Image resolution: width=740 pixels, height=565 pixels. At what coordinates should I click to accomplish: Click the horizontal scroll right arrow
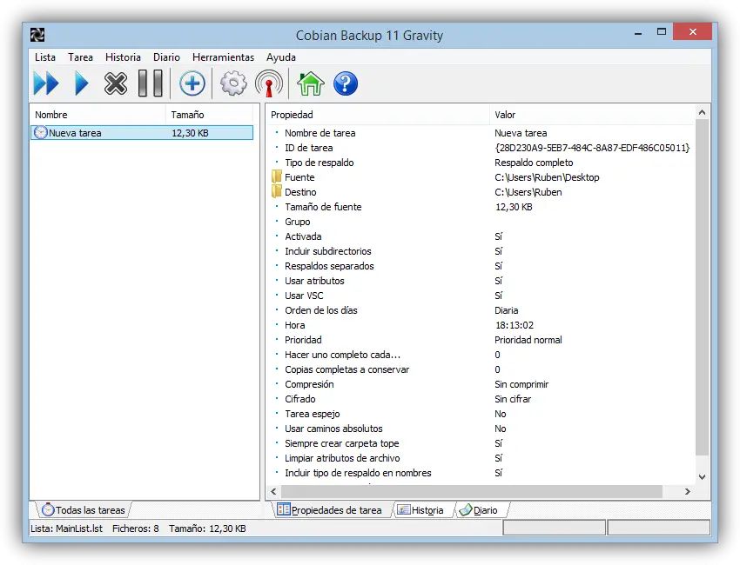[687, 491]
